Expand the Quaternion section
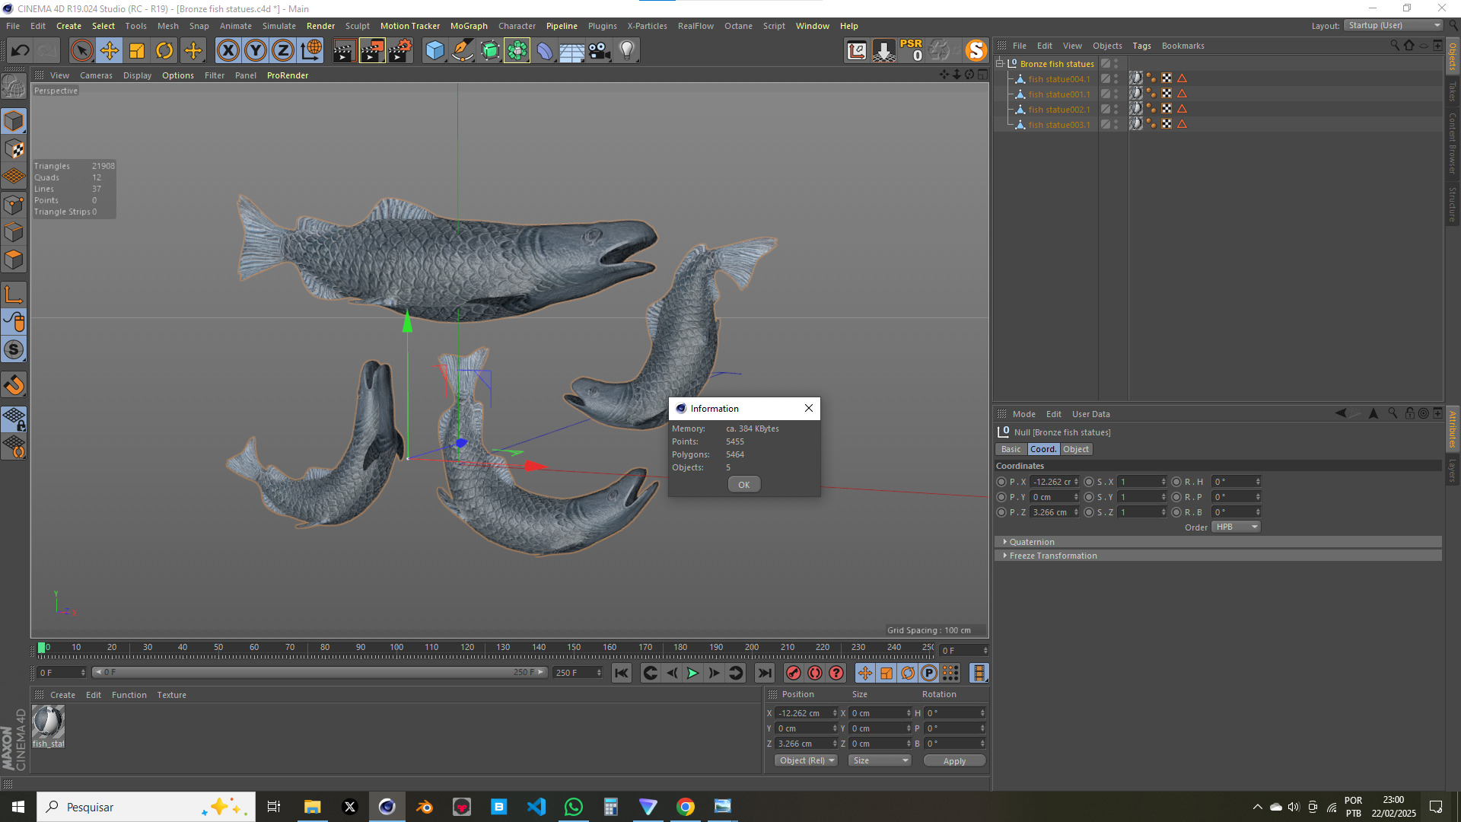This screenshot has height=822, width=1461. [x=1031, y=542]
